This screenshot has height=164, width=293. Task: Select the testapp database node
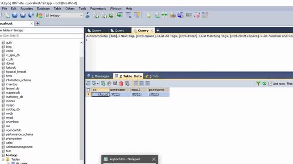[x=11, y=155]
